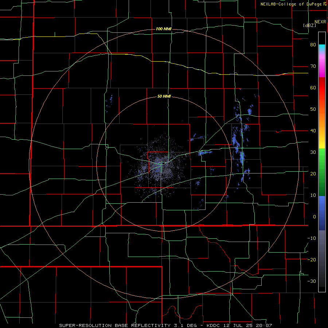Click the blue band of the color bar
This screenshot has width=328, height=328.
(x=322, y=213)
